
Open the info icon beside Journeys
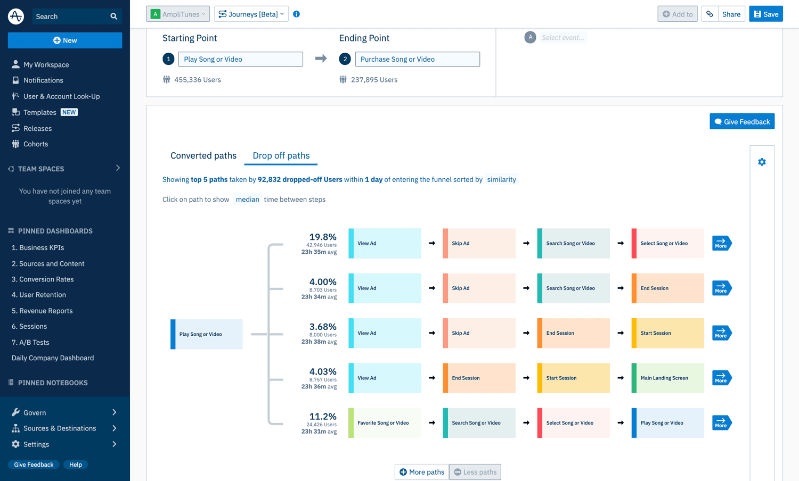[x=297, y=14]
